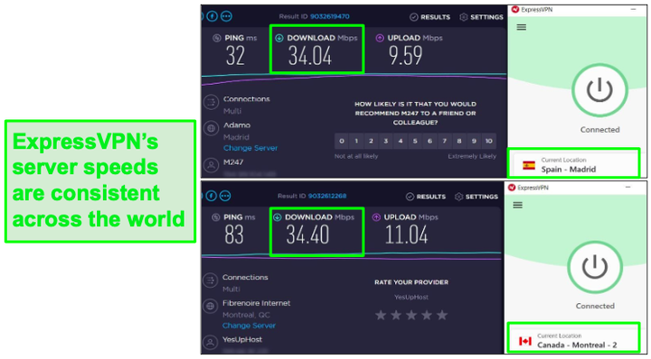Open RESULTS in the top speedtest window
Image resolution: width=651 pixels, height=359 pixels.
coord(429,17)
